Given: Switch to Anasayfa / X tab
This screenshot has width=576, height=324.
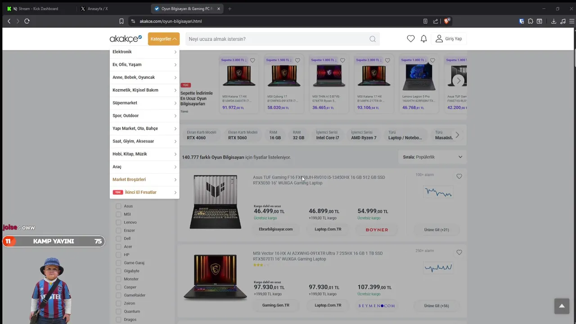Looking at the screenshot, I should 112,9.
